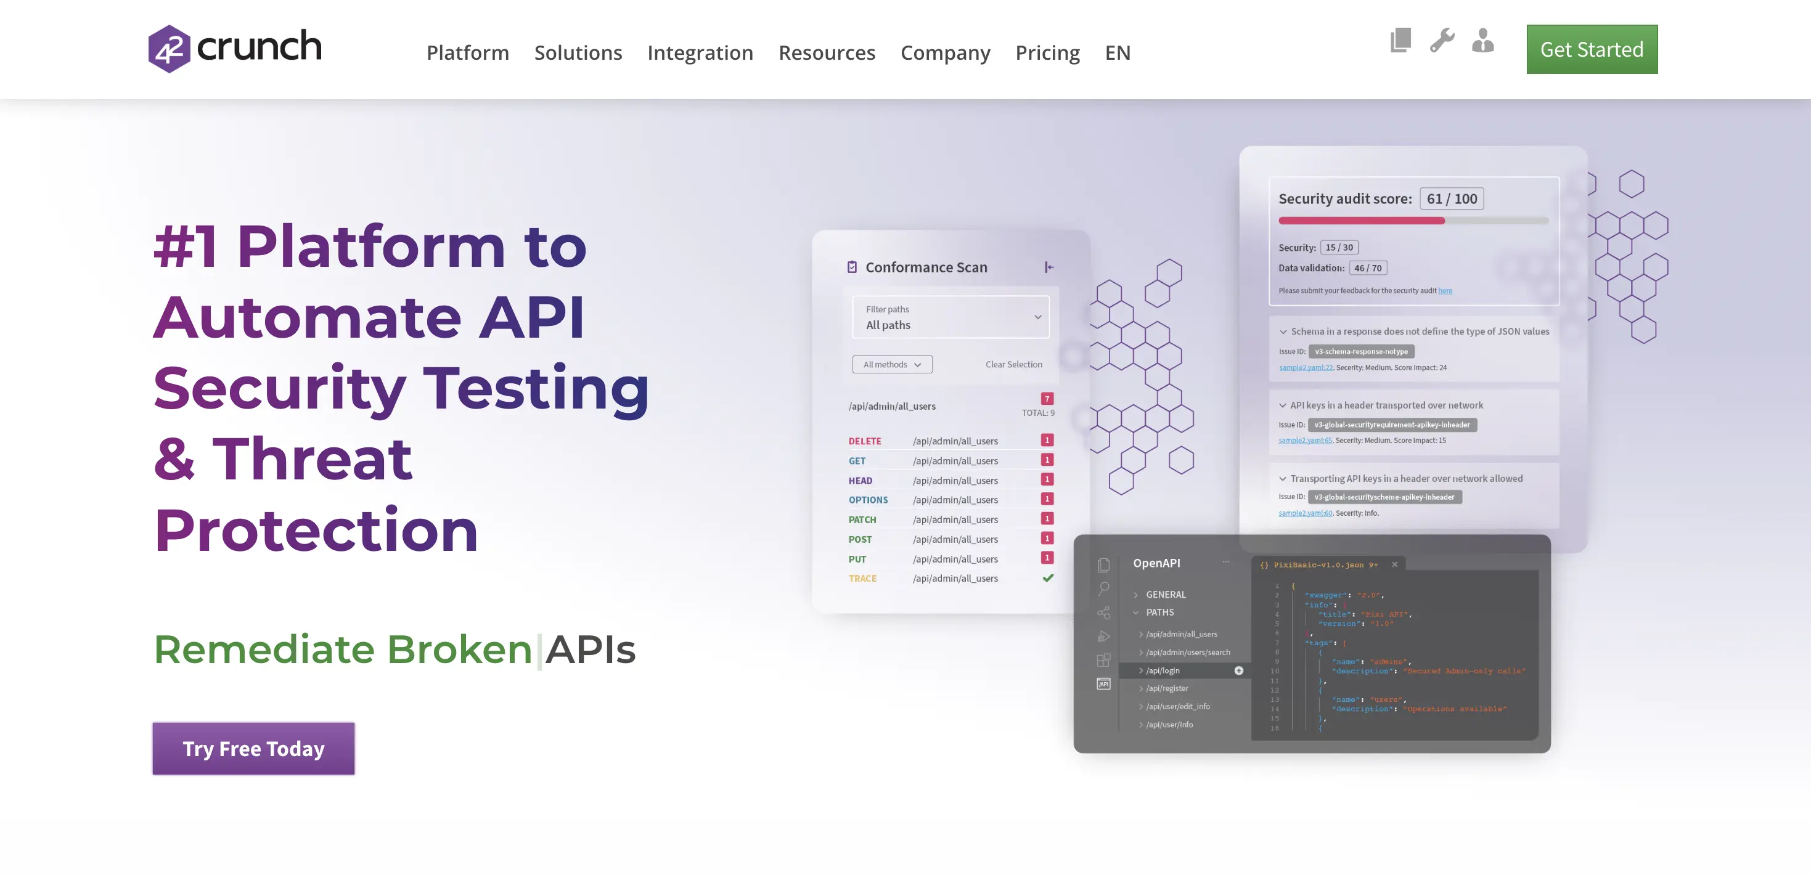Click the Try Free Today button

point(252,749)
